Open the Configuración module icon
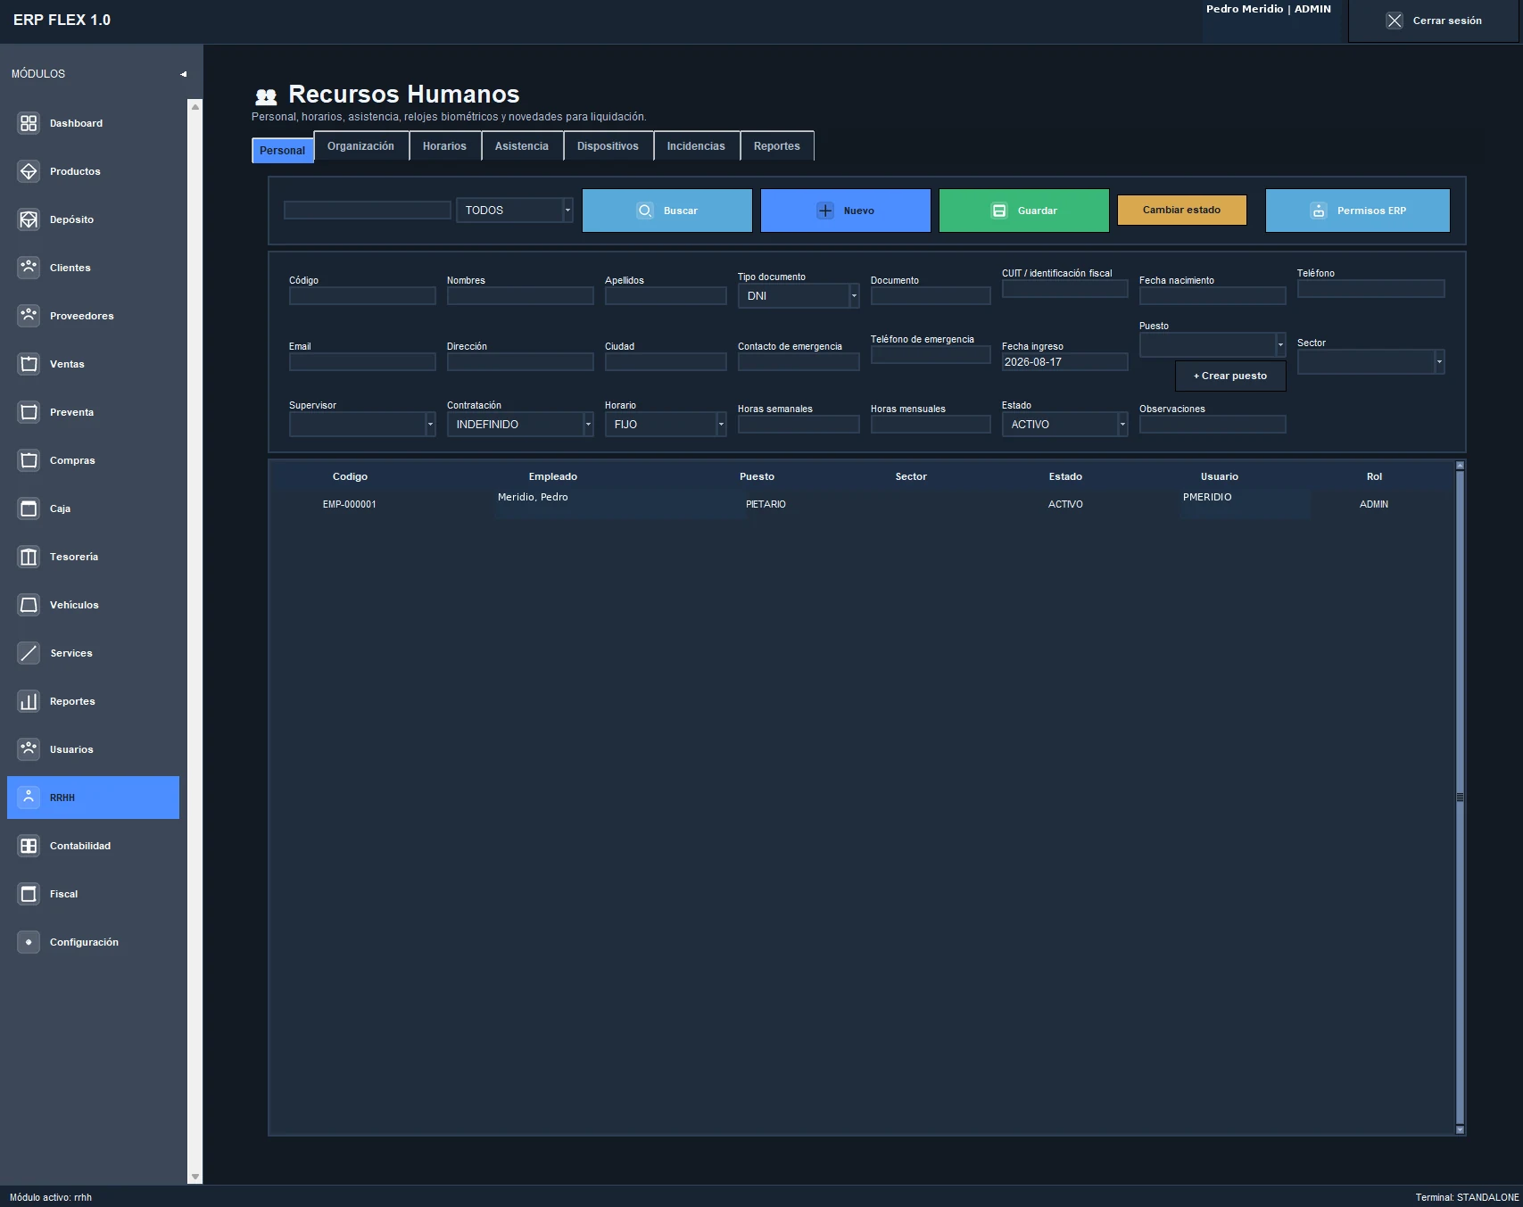Image resolution: width=1523 pixels, height=1207 pixels. tap(29, 942)
